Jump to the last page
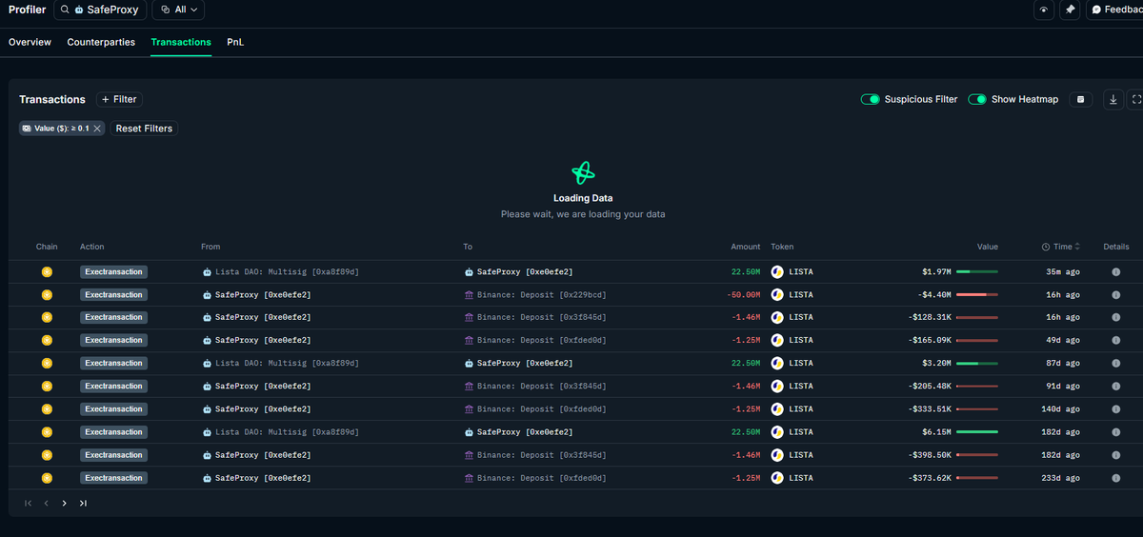This screenshot has width=1143, height=537. (x=83, y=503)
